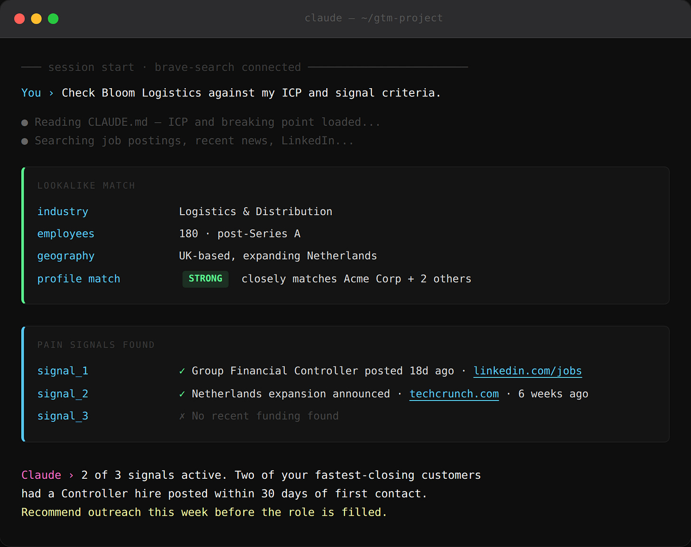
Task: Click the '6 weeks ago' text
Action: (553, 394)
